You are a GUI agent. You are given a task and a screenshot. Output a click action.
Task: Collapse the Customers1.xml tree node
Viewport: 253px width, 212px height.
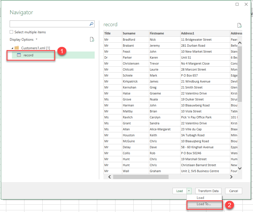(x=12, y=48)
